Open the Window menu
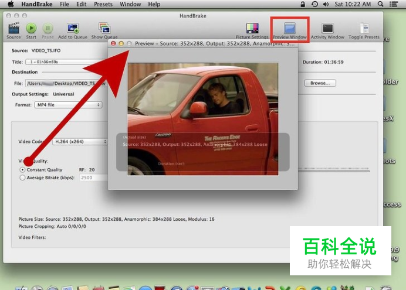Viewport: 406px width, 290px height. point(130,4)
